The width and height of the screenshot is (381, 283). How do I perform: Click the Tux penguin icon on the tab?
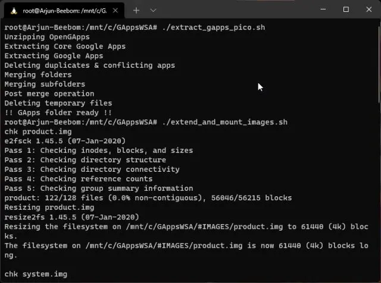pyautogui.click(x=12, y=10)
